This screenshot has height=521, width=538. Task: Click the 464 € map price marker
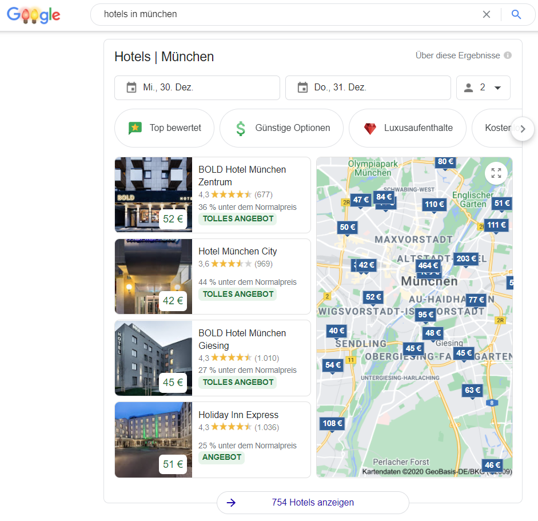tap(428, 266)
